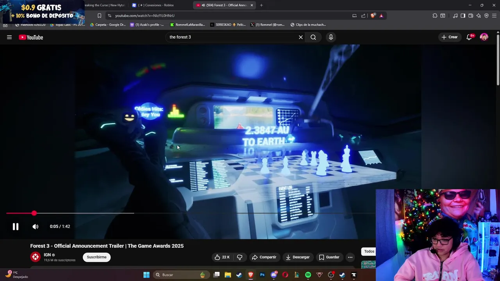Open the notifications bell
500x281 pixels.
coord(469,37)
